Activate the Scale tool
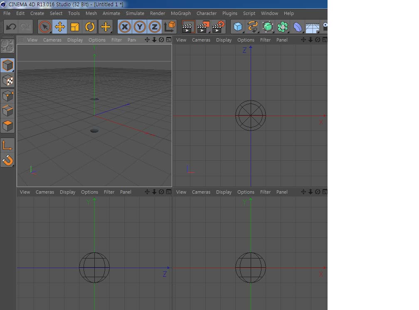Screen dimensions: 419x310 point(75,27)
